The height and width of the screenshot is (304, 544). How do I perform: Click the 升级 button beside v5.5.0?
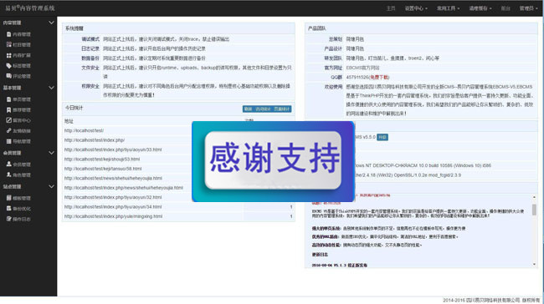click(382, 137)
